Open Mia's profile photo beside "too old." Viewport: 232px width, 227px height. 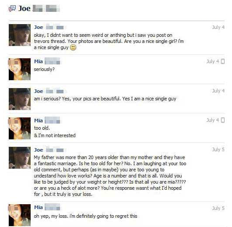pos(20,128)
